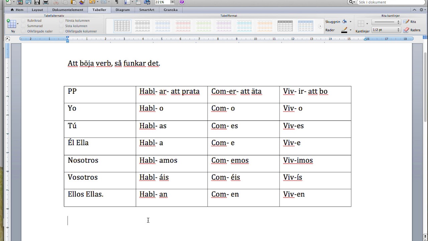This screenshot has height=241, width=428.
Task: Click the table cell 'Nosotros'
Action: (100, 163)
